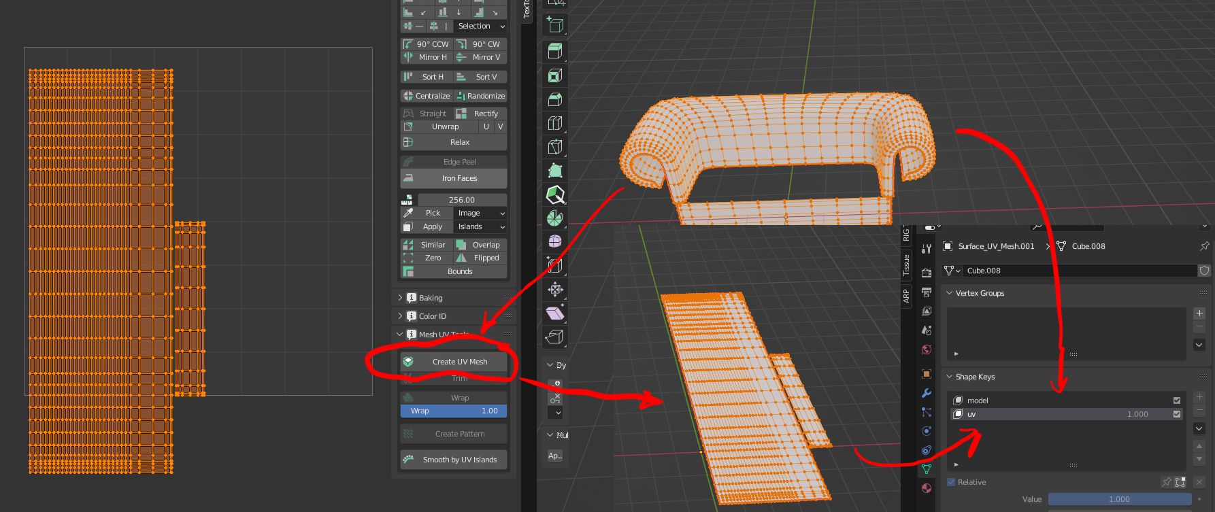Select the Inset Faces tool
Viewport: 1215px width, 512px height.
pos(555,75)
